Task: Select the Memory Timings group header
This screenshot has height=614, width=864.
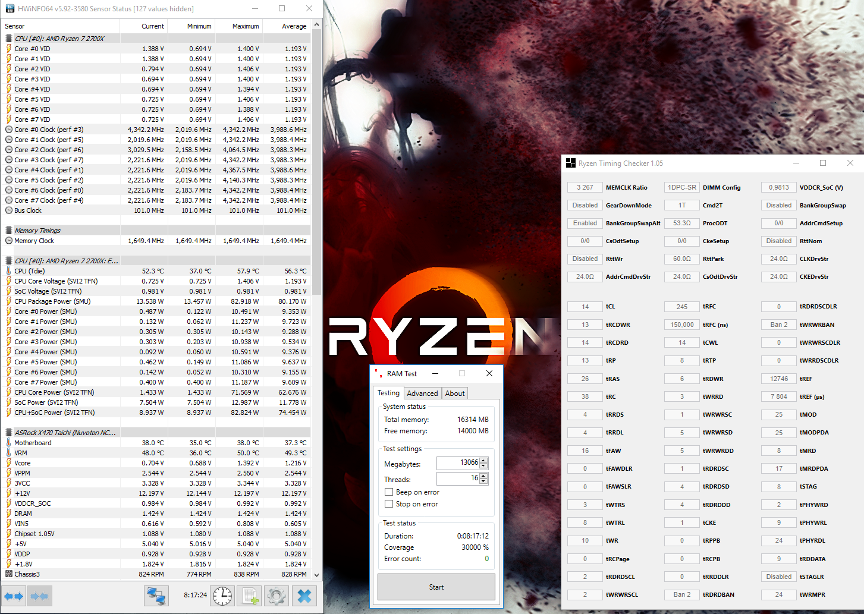Action: click(x=156, y=231)
